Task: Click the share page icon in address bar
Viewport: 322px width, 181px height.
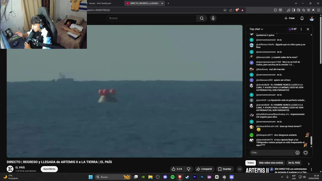Action: tap(231, 10)
